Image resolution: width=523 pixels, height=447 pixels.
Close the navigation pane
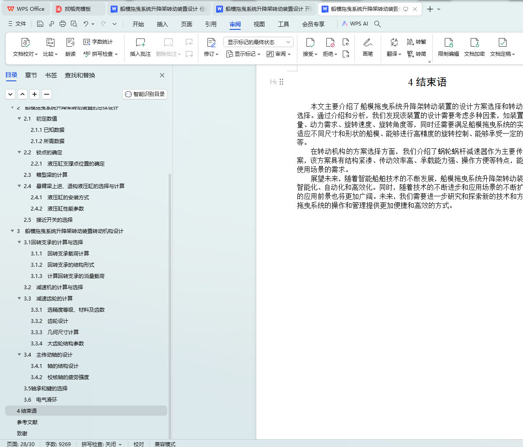pyautogui.click(x=162, y=75)
